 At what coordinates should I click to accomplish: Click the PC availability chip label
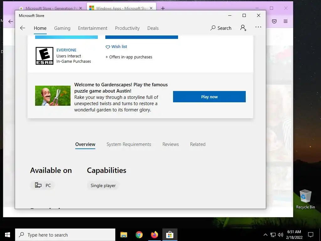click(48, 185)
